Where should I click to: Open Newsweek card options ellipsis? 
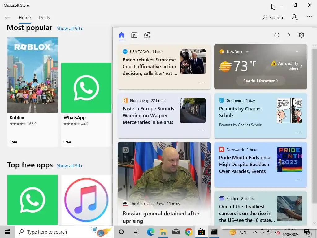[x=298, y=180]
